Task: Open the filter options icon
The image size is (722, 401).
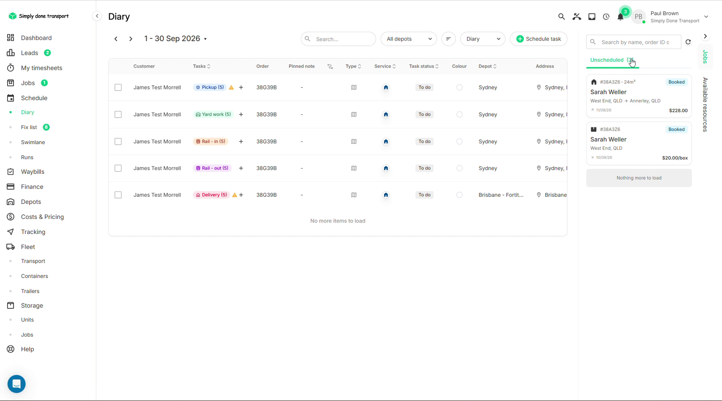Action: coord(448,39)
